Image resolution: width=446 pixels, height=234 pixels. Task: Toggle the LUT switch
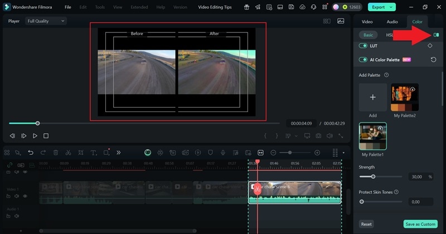pyautogui.click(x=363, y=46)
